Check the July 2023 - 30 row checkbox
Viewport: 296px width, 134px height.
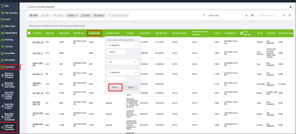(x=29, y=93)
